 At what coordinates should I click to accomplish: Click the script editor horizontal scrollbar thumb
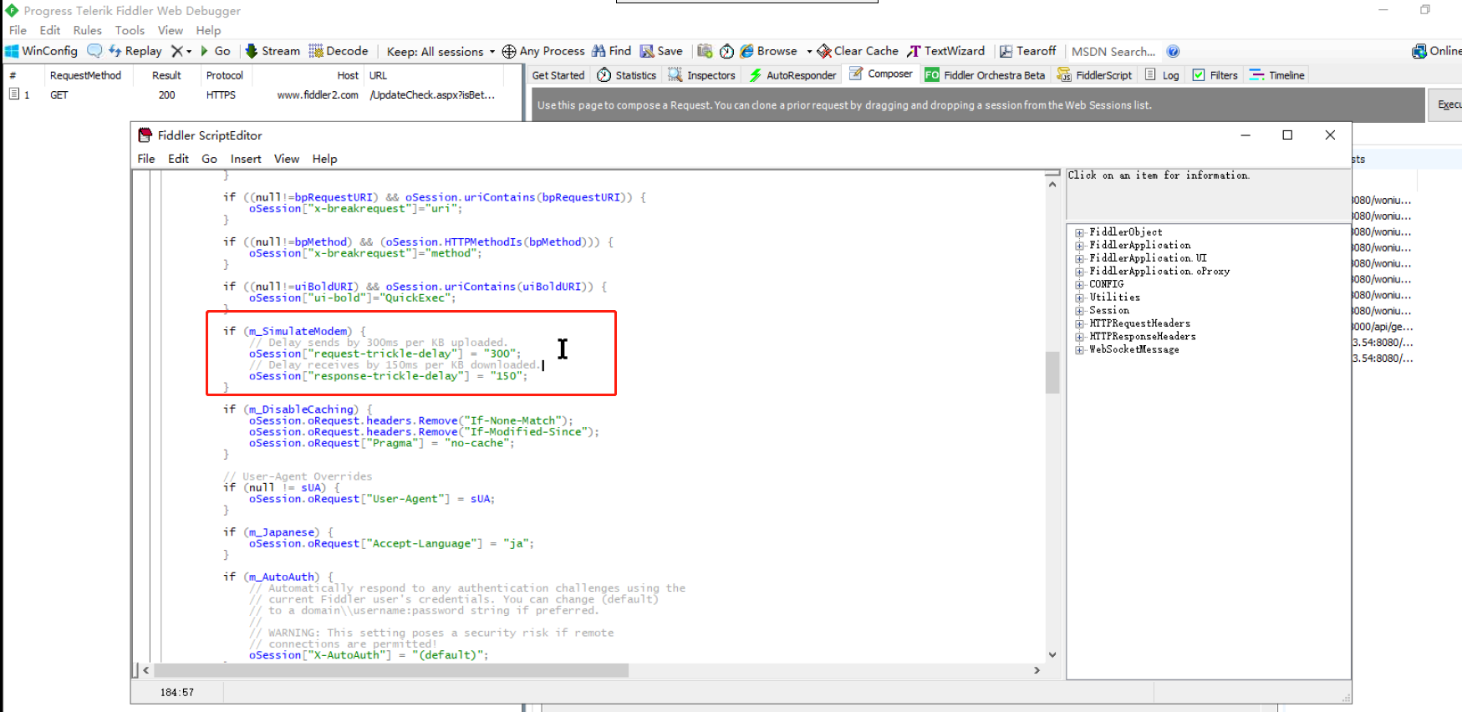(x=391, y=670)
